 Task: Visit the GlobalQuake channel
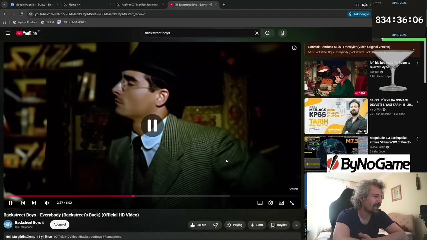pyautogui.click(x=377, y=147)
